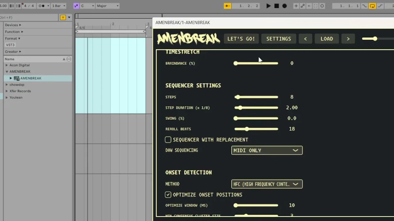Toggle the Scale Mode icon
The image size is (394, 221).
76,6
